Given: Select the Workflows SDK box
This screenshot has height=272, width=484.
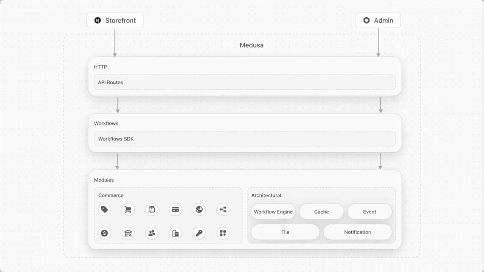Looking at the screenshot, I should point(245,139).
